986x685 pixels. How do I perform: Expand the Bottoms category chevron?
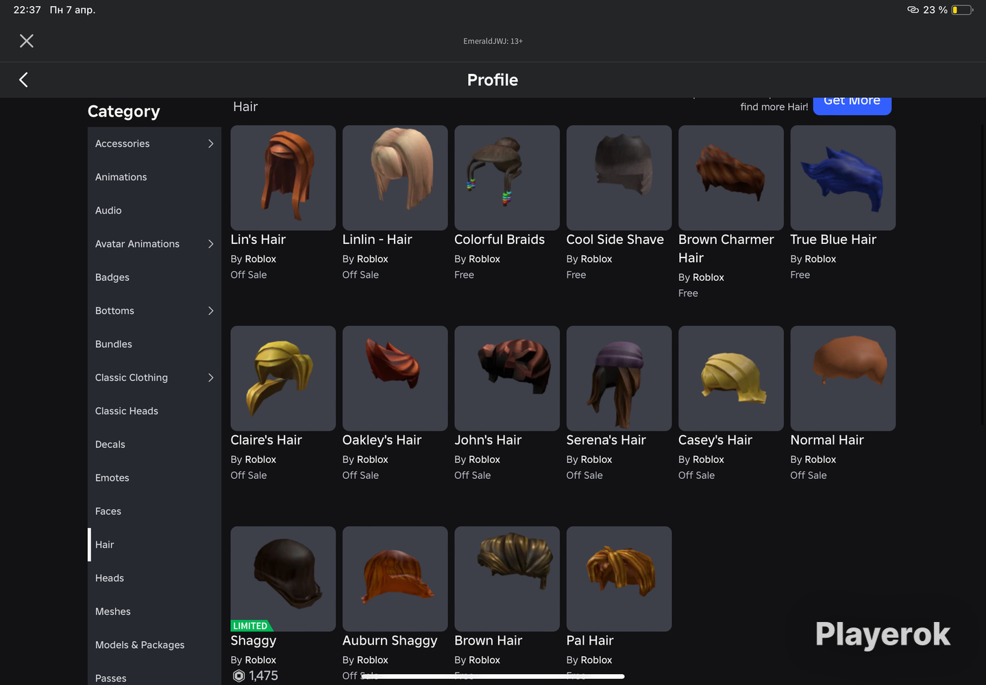(210, 311)
